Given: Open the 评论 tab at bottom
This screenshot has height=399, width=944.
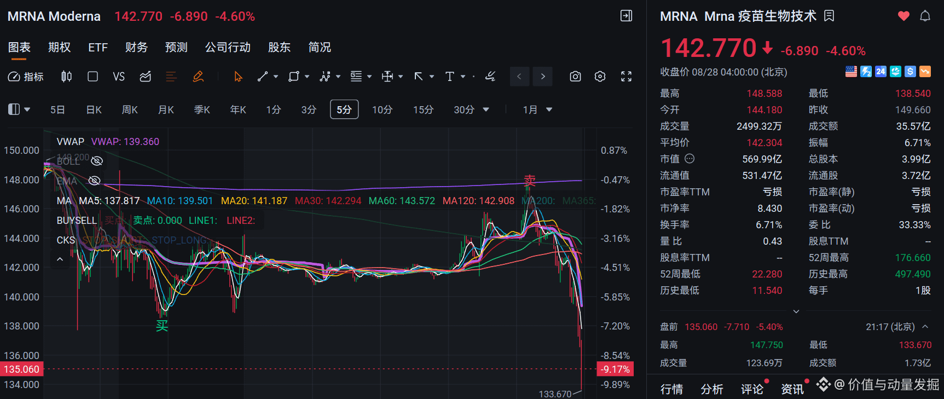Looking at the screenshot, I should coord(752,389).
